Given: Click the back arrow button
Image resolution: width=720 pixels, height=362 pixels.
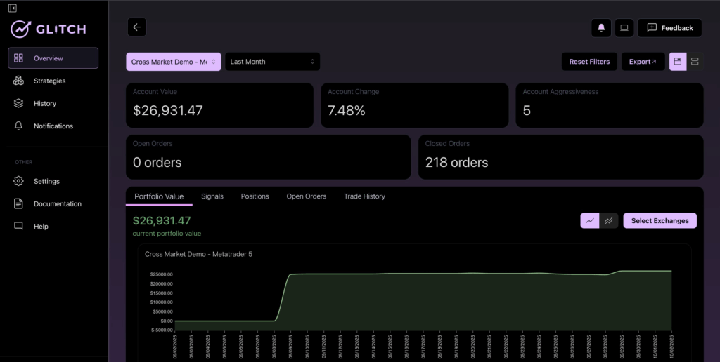Looking at the screenshot, I should (x=136, y=27).
